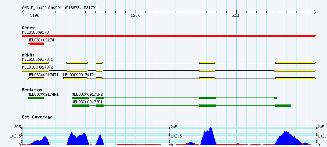Image resolution: width=327 pixels, height=147 pixels.
Task: Click the right arrowhead of the scale ruler
Action: [x=315, y=12]
